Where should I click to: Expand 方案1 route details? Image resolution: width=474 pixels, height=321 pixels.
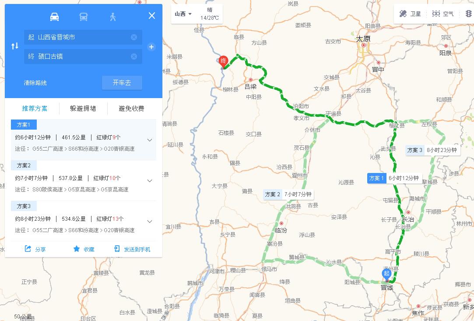click(x=150, y=140)
